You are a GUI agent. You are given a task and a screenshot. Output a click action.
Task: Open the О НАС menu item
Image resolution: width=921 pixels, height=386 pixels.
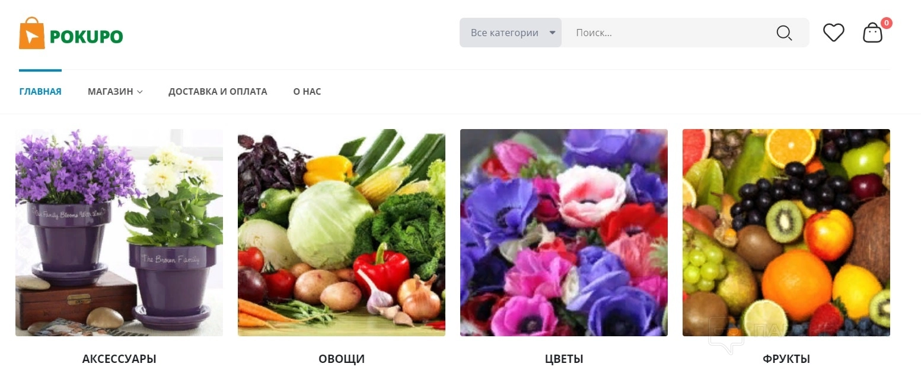point(307,92)
